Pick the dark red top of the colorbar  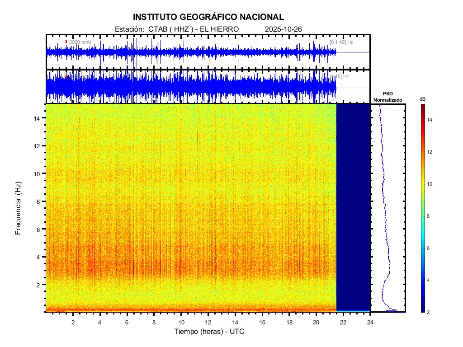pyautogui.click(x=422, y=106)
